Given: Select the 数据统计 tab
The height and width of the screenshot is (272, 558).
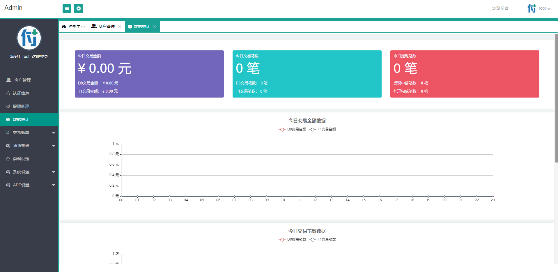Looking at the screenshot, I should [142, 27].
